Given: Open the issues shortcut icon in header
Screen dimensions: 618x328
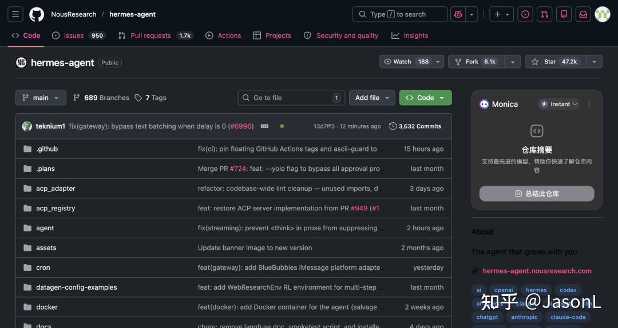Looking at the screenshot, I should pyautogui.click(x=525, y=14).
